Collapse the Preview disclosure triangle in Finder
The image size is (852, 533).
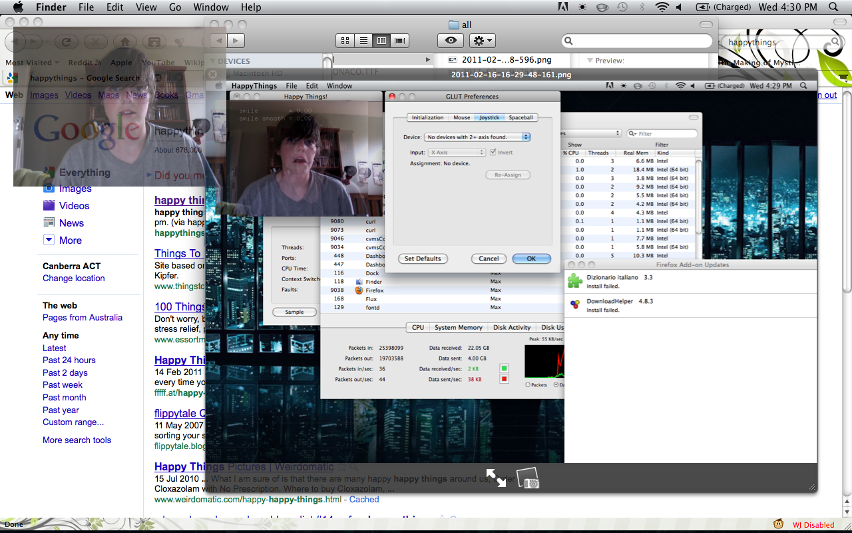[590, 61]
